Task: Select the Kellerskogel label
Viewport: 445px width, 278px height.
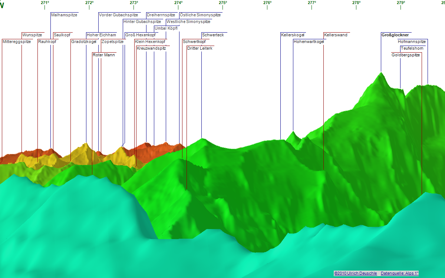Action: (x=293, y=35)
